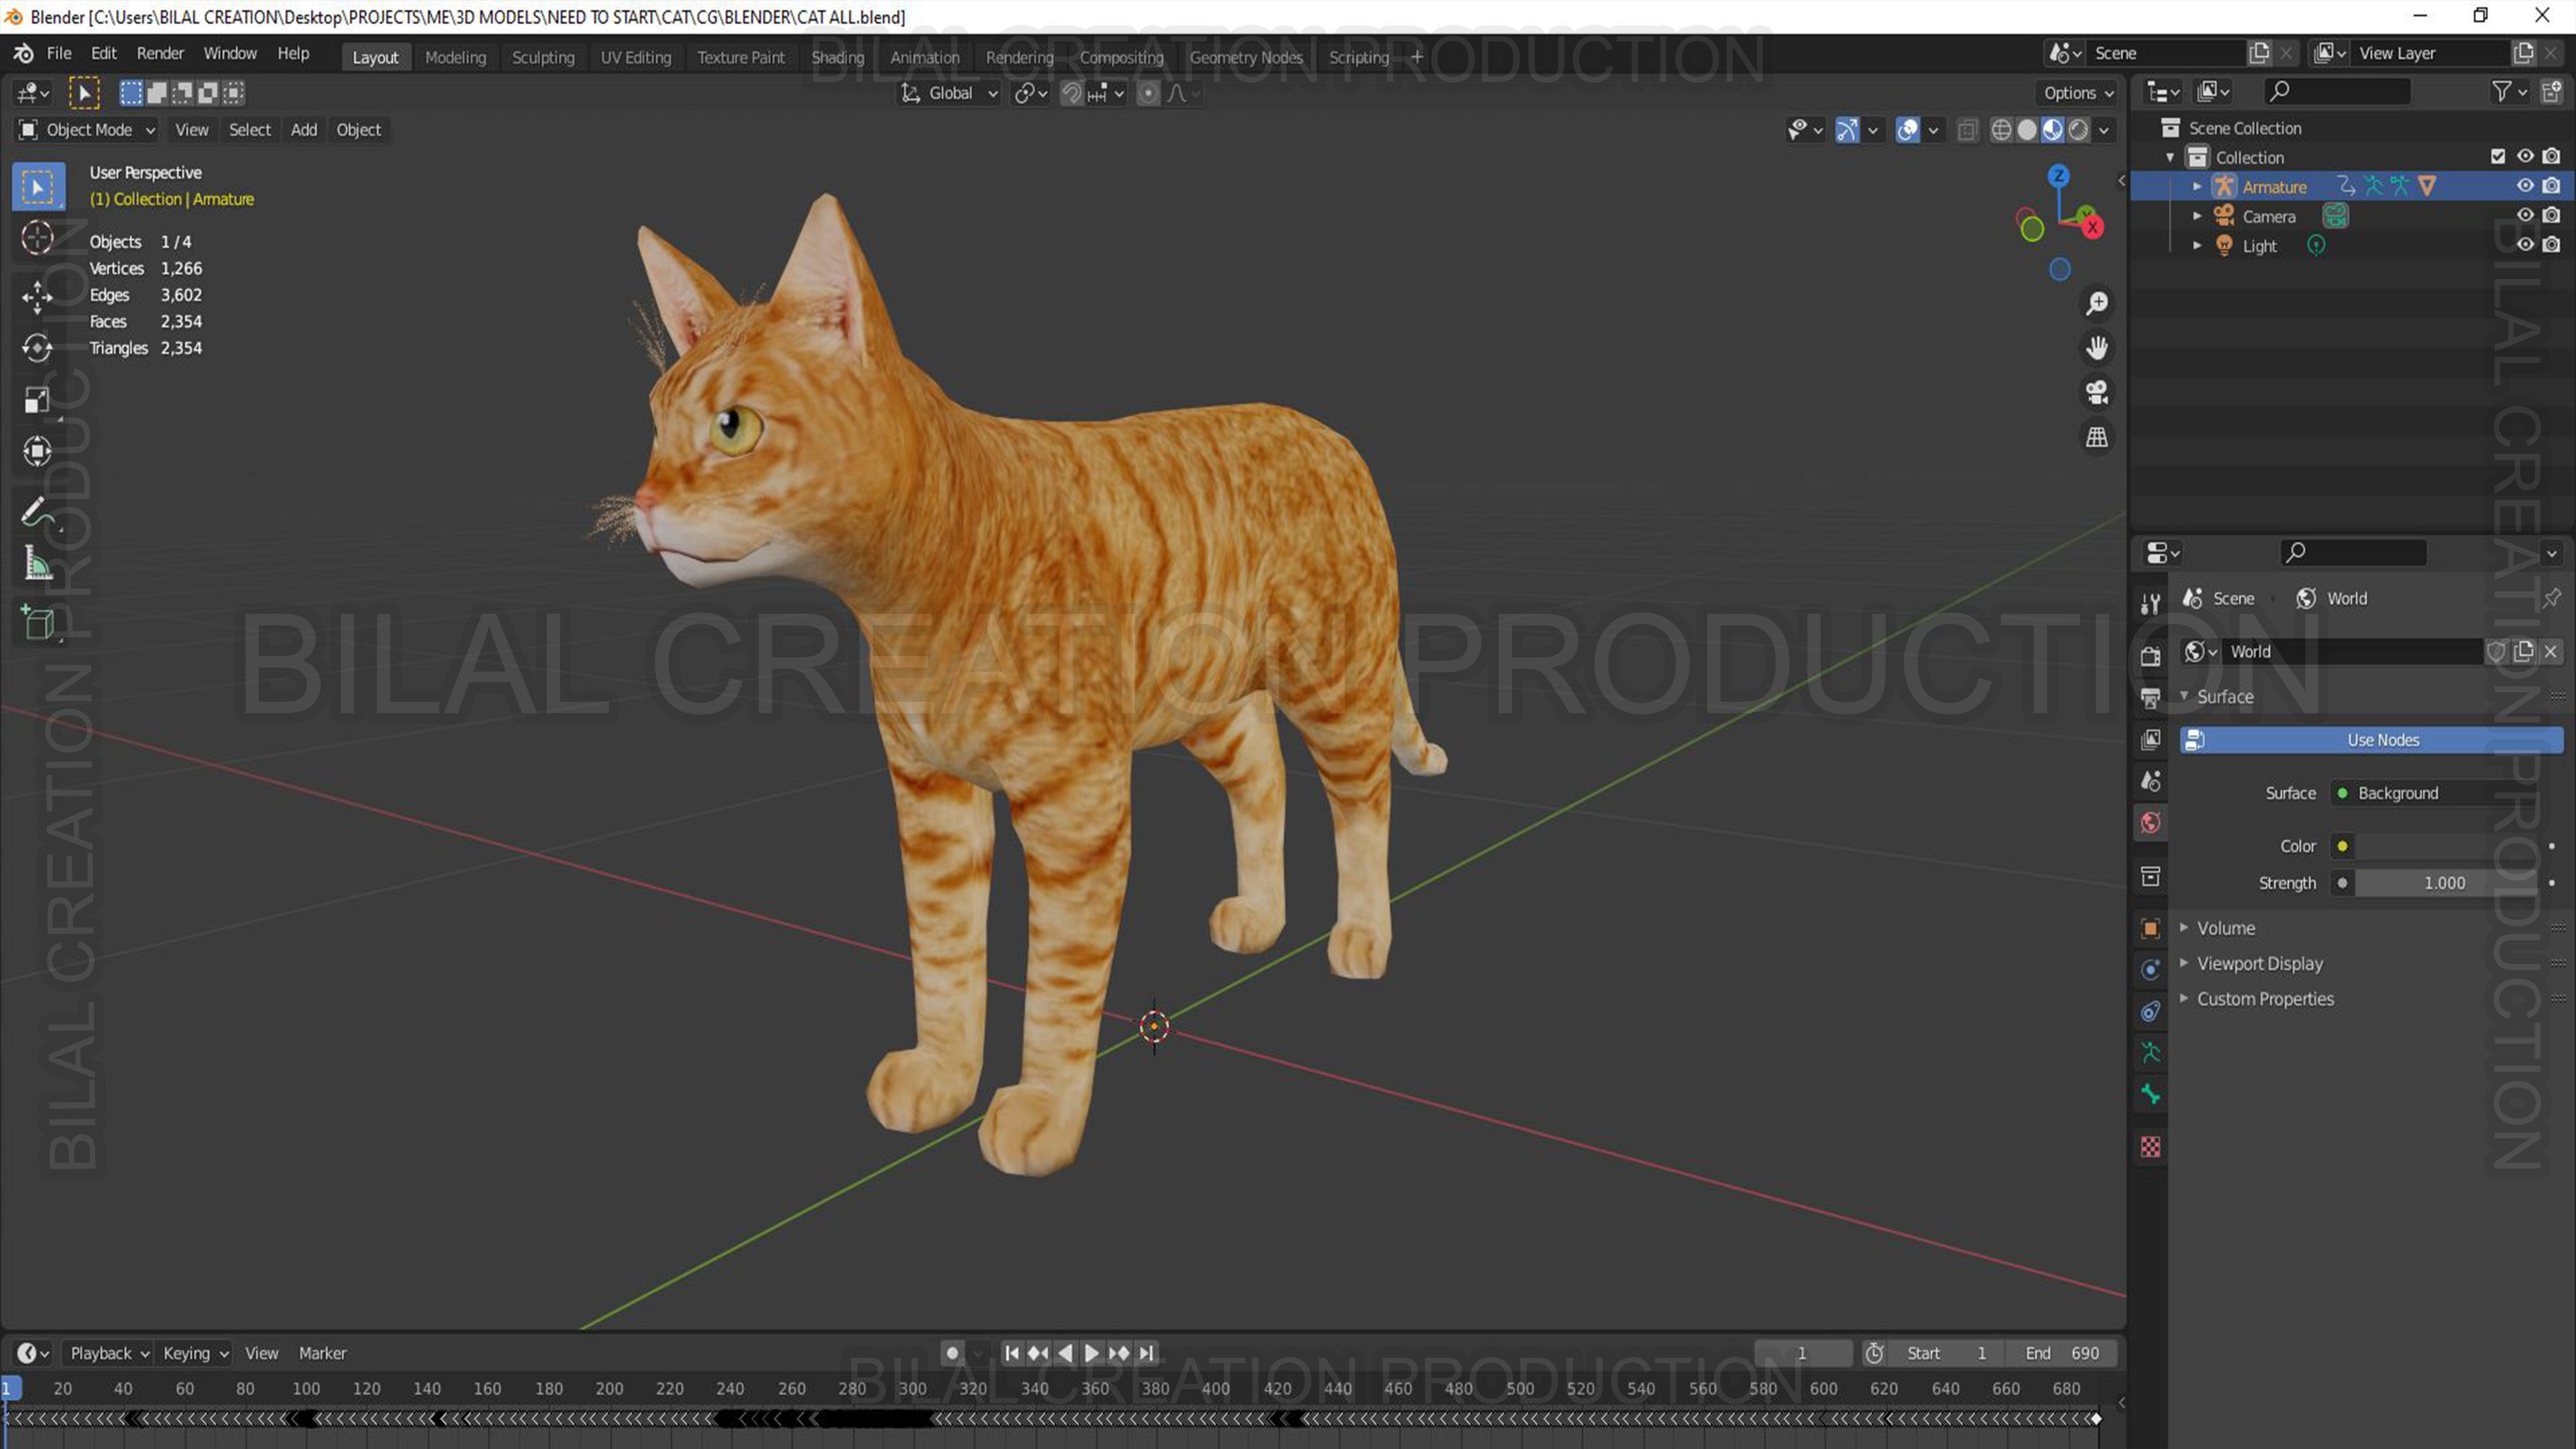Toggle snapping magnet icon
This screenshot has width=2576, height=1449.
click(1071, 93)
